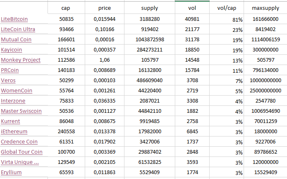Follow the WomenCoin link
Screen dimensions: 287x179
pos(16,91)
